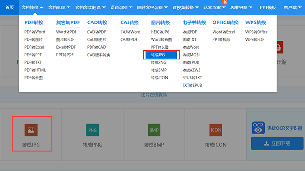Go to 首页 home tab
This screenshot has height=171, width=305.
[9, 7]
